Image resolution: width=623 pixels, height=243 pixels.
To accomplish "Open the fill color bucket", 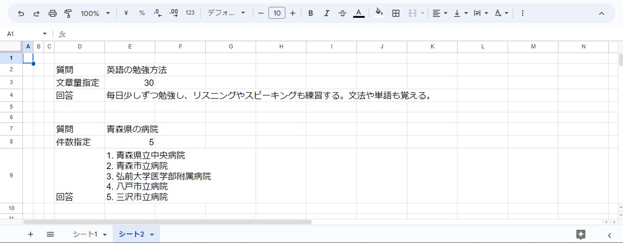I will (379, 13).
